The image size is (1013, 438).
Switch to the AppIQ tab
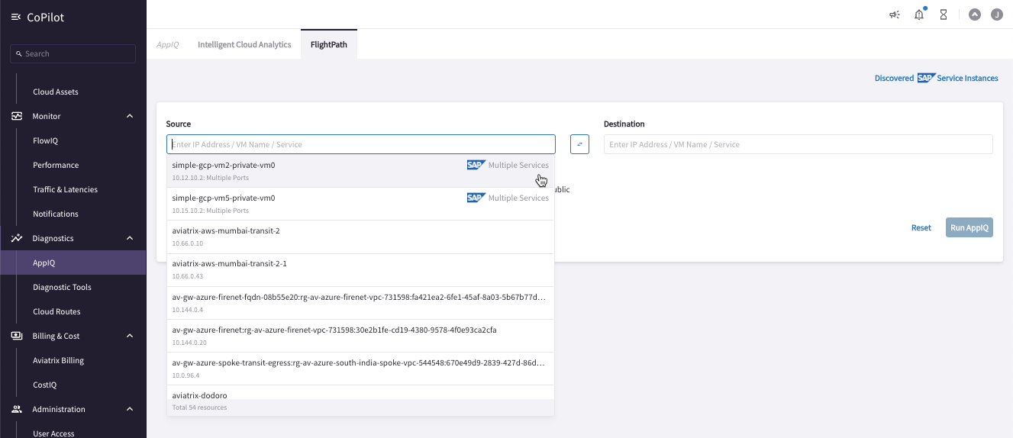click(167, 44)
